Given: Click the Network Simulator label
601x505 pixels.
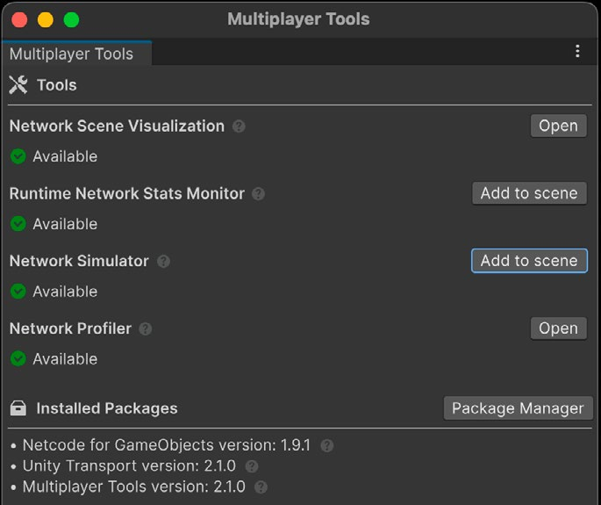Looking at the screenshot, I should tap(79, 262).
